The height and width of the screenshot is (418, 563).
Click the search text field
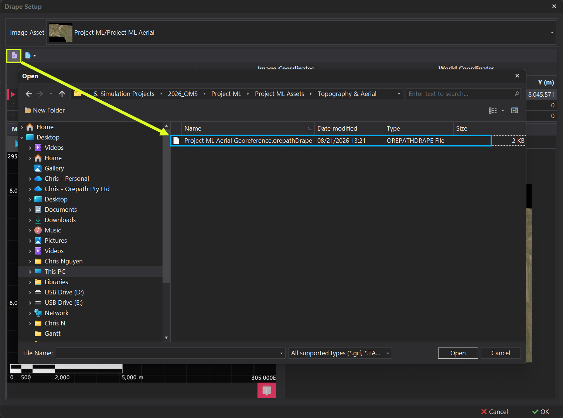(460, 94)
